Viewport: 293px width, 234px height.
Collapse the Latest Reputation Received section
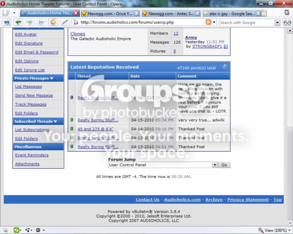[x=225, y=67]
